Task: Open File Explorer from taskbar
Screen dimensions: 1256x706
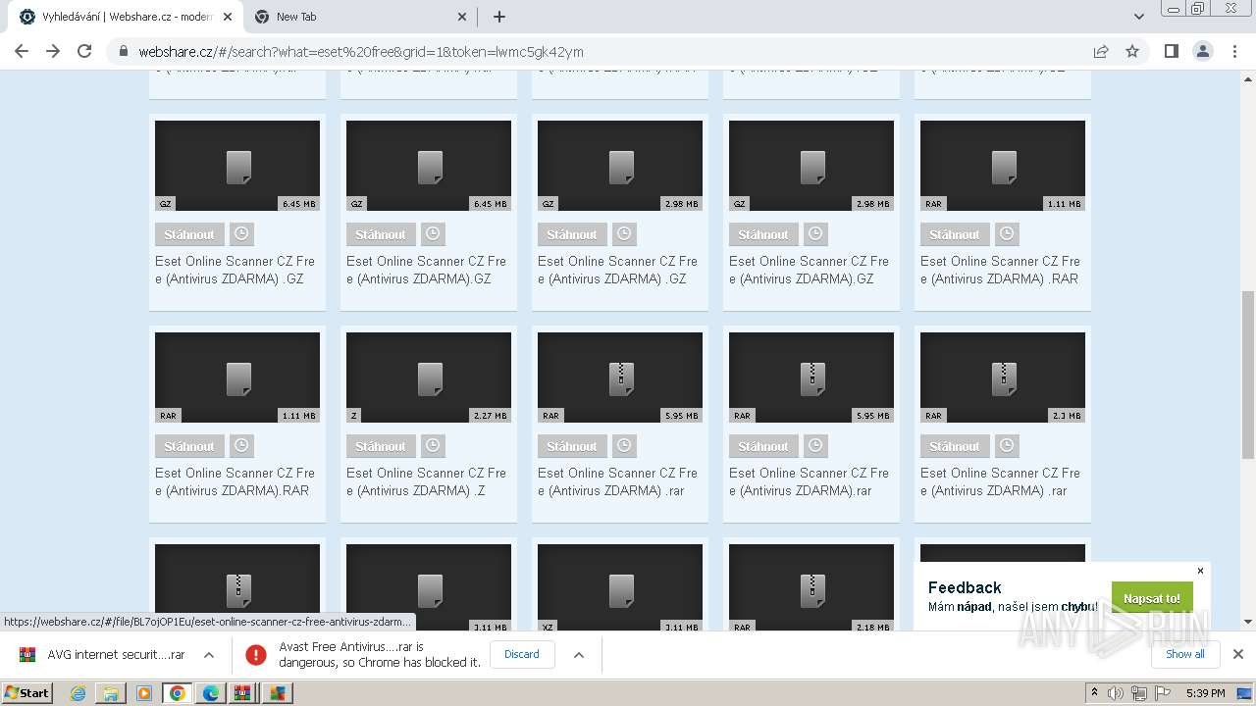Action: click(111, 693)
